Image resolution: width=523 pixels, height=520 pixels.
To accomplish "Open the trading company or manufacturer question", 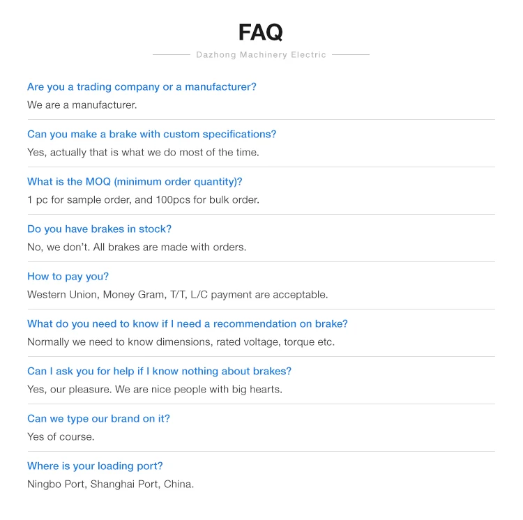I will click(142, 87).
